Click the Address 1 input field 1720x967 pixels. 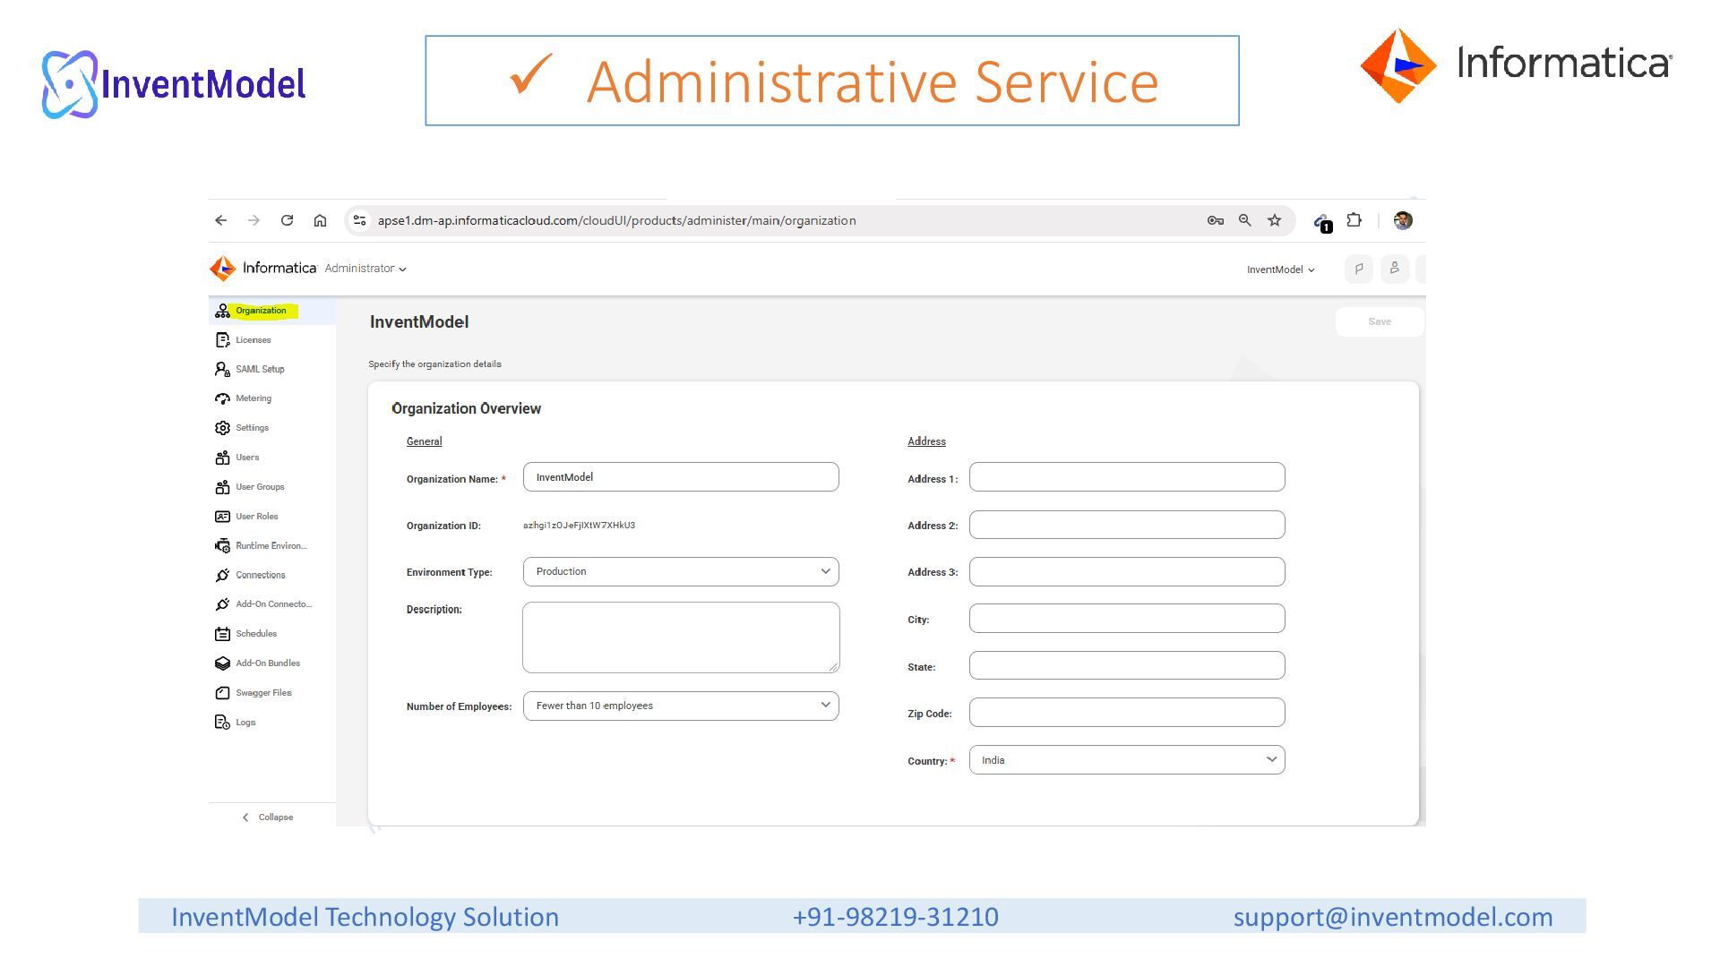pyautogui.click(x=1127, y=477)
